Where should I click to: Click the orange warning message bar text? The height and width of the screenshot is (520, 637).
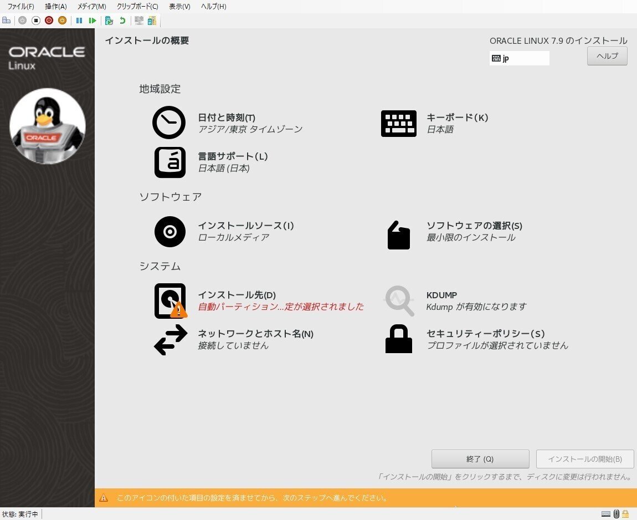coord(252,498)
